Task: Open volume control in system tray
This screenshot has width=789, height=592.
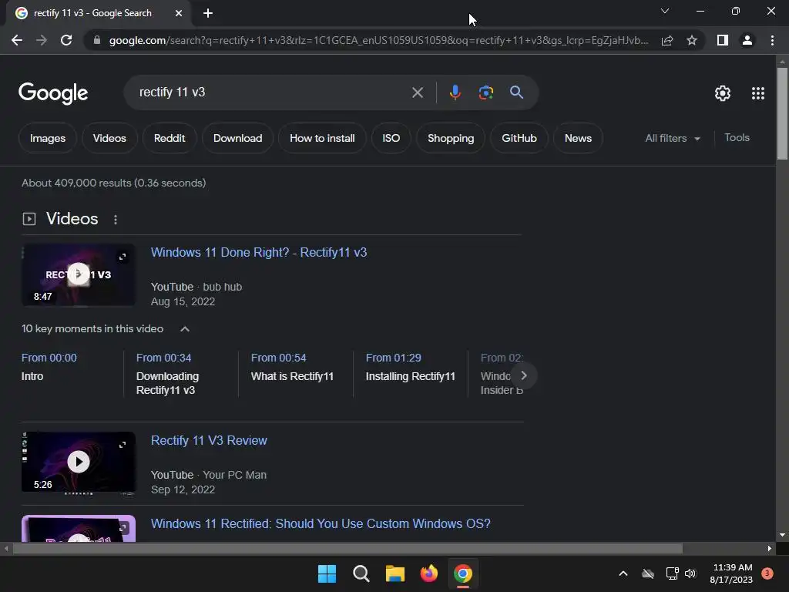Action: point(690,573)
